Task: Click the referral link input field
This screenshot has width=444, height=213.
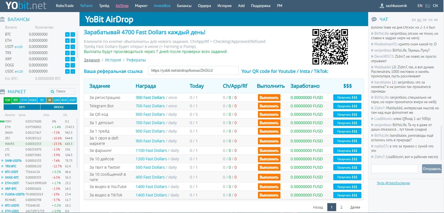Action: [x=193, y=71]
